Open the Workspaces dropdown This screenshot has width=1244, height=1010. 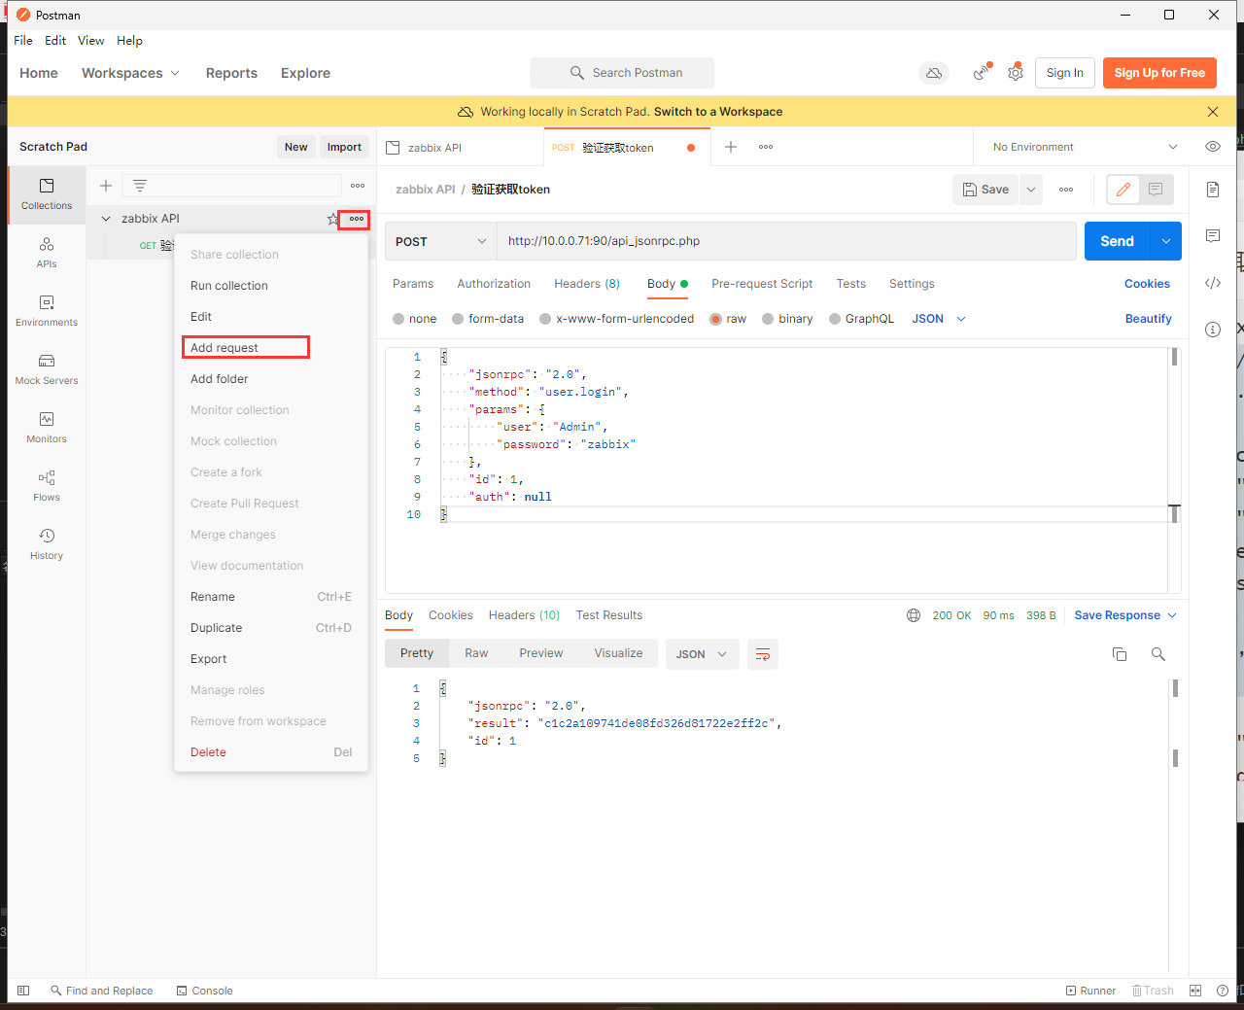(x=130, y=73)
